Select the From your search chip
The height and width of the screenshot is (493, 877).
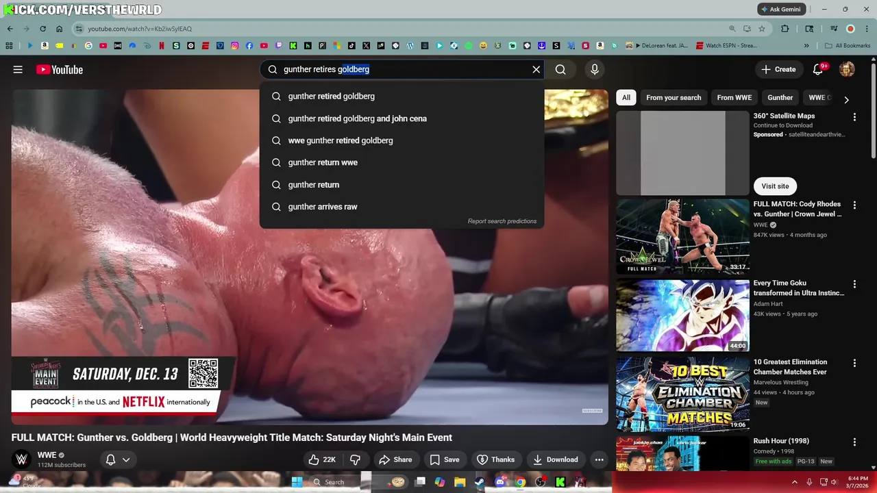[674, 98]
